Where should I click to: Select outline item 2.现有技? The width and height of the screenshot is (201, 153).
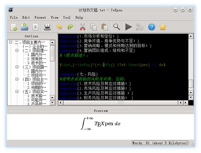[37, 59]
